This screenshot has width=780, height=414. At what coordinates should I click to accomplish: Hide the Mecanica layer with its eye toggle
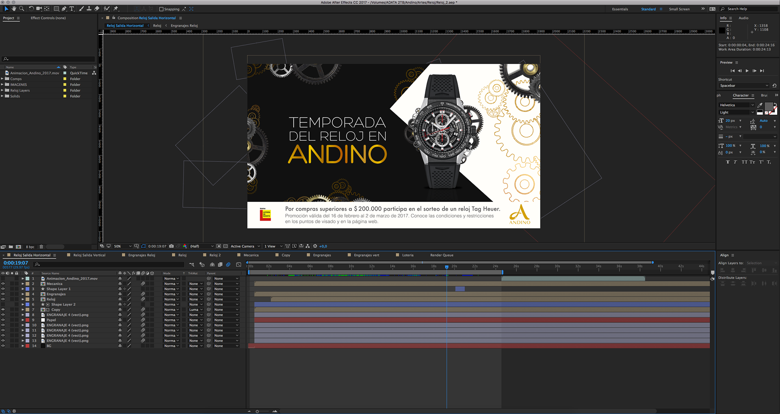[x=3, y=284]
